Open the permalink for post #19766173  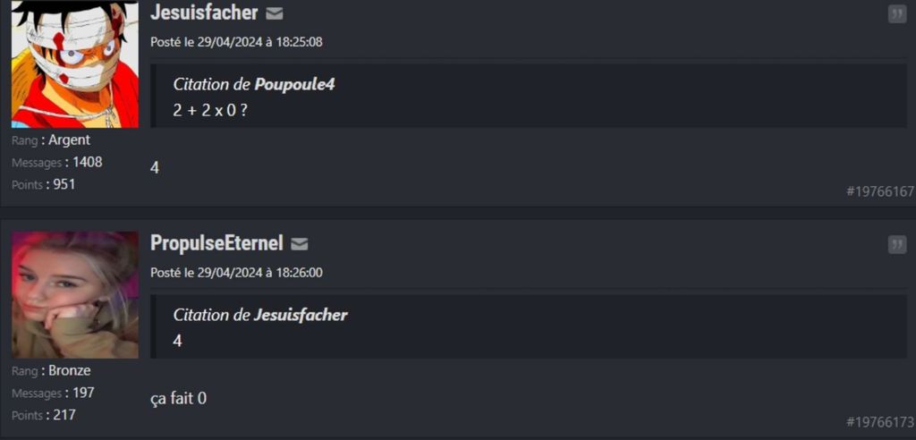click(x=879, y=421)
